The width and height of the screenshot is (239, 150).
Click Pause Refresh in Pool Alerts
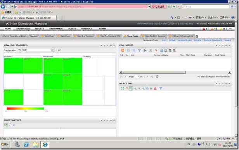[x=223, y=77]
